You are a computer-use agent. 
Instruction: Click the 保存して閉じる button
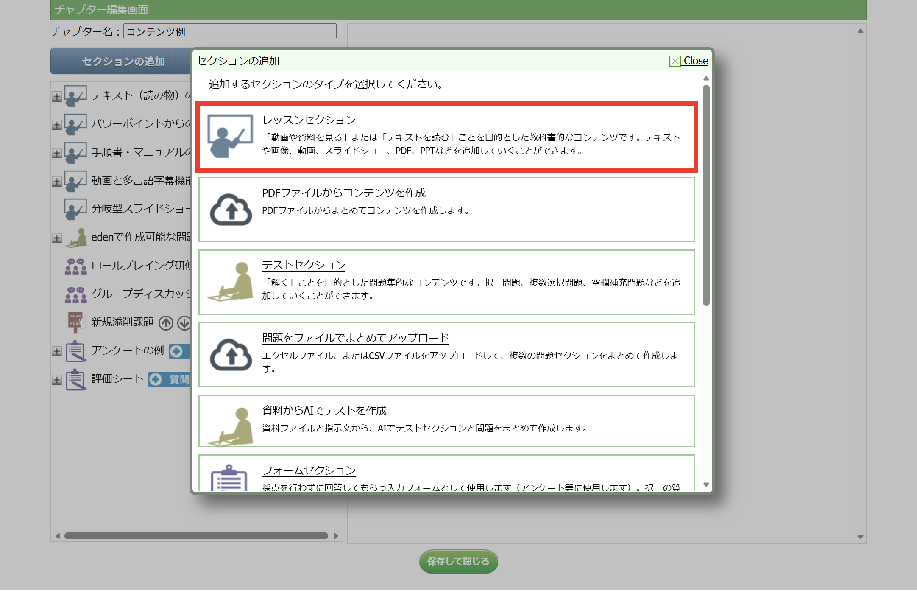458,561
